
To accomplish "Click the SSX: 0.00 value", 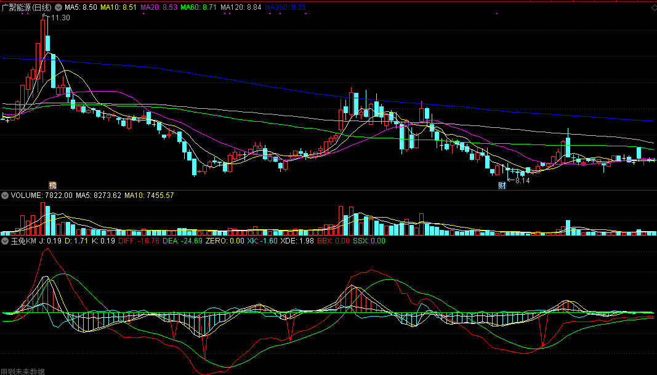I will [x=369, y=241].
